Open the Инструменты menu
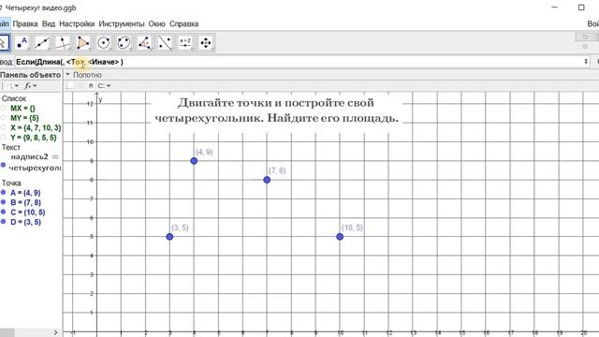Screen dimensions: 599x337 [x=122, y=23]
